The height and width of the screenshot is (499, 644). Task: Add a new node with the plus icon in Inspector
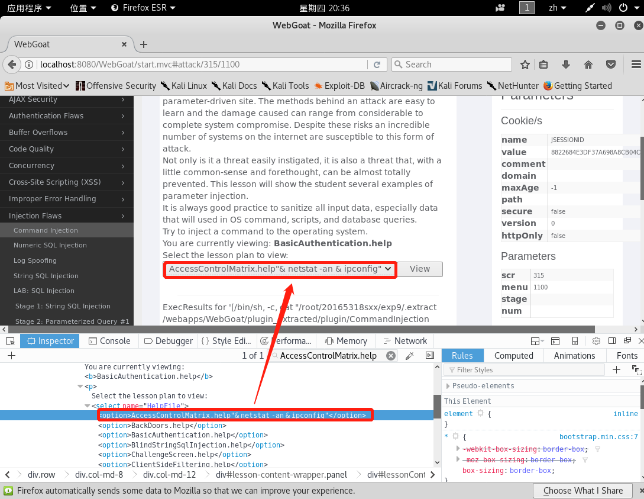tap(11, 356)
